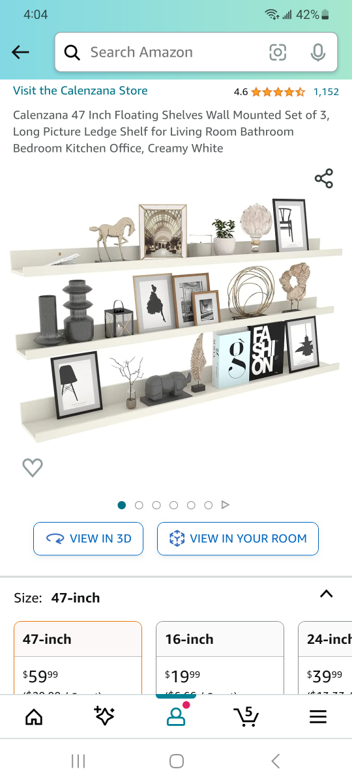Collapse the Size section chevron
This screenshot has width=352, height=782.
point(327,594)
